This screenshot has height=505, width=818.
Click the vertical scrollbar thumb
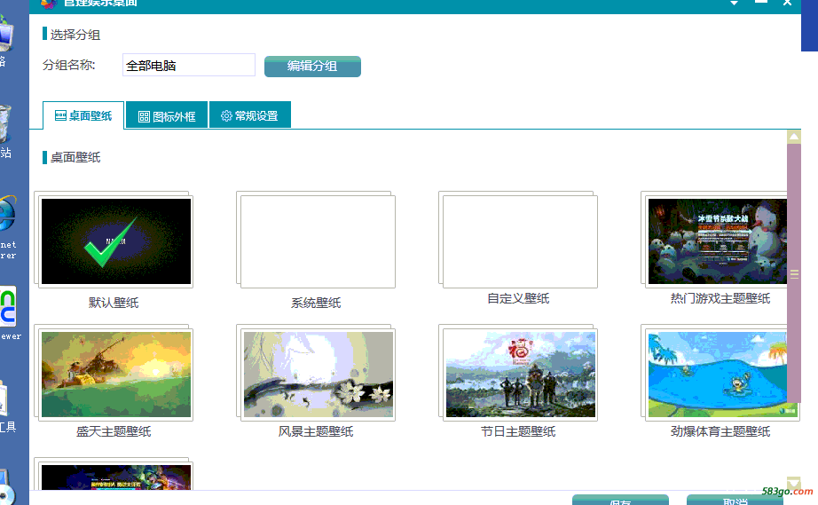(793, 272)
